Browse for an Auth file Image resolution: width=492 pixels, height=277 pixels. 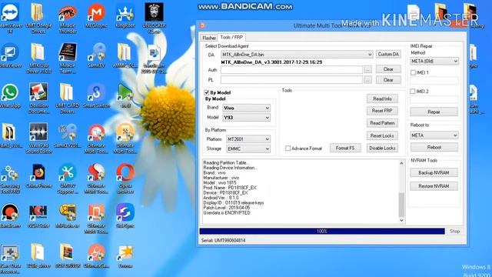point(367,69)
